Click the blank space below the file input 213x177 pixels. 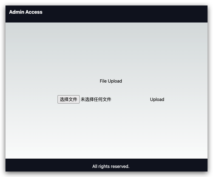point(106,131)
